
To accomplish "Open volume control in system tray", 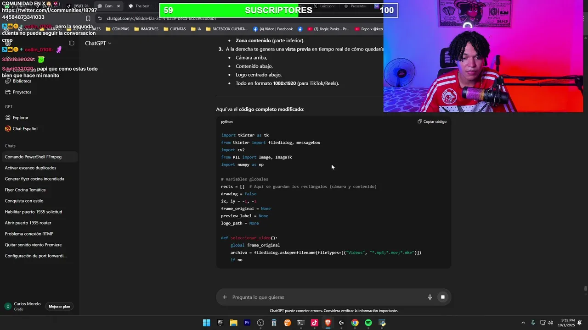I will [x=550, y=323].
